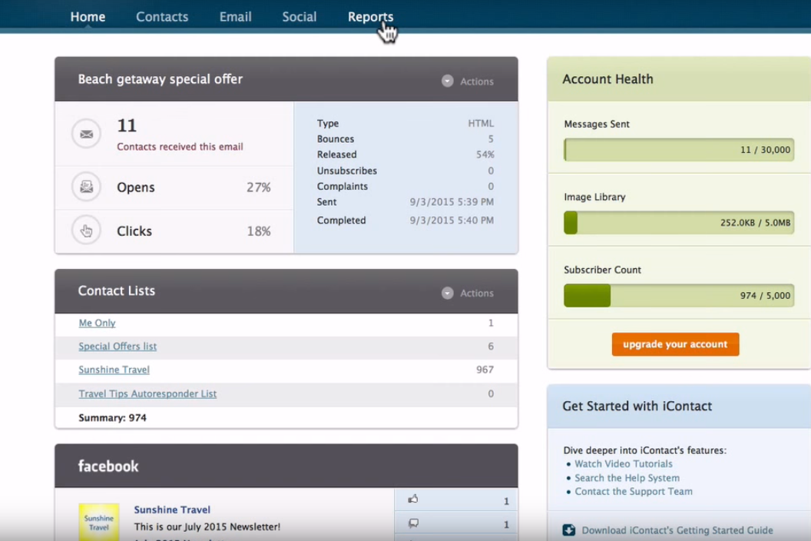This screenshot has height=541, width=811.
Task: Click the Image Library usage bar
Action: 679,223
